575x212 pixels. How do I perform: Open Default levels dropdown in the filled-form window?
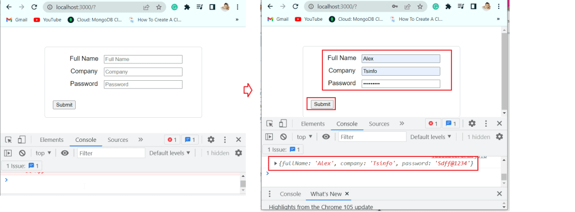pos(431,137)
